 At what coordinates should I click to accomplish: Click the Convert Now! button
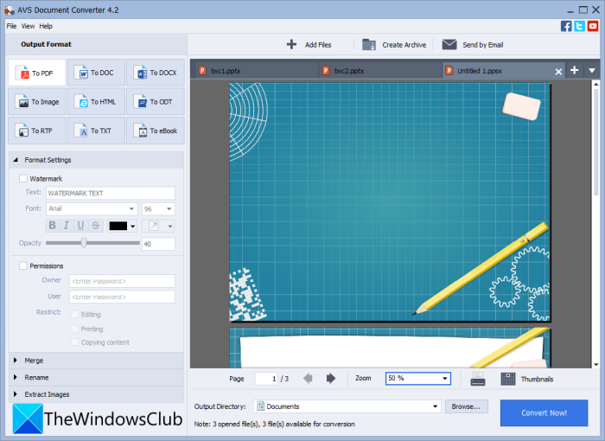(544, 412)
